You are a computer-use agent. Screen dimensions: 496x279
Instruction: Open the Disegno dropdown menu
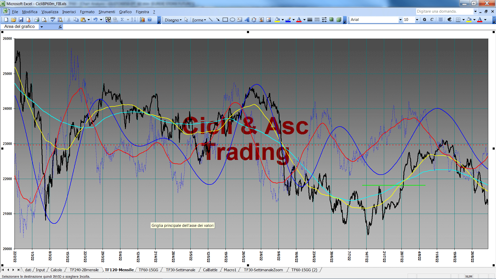click(x=173, y=20)
